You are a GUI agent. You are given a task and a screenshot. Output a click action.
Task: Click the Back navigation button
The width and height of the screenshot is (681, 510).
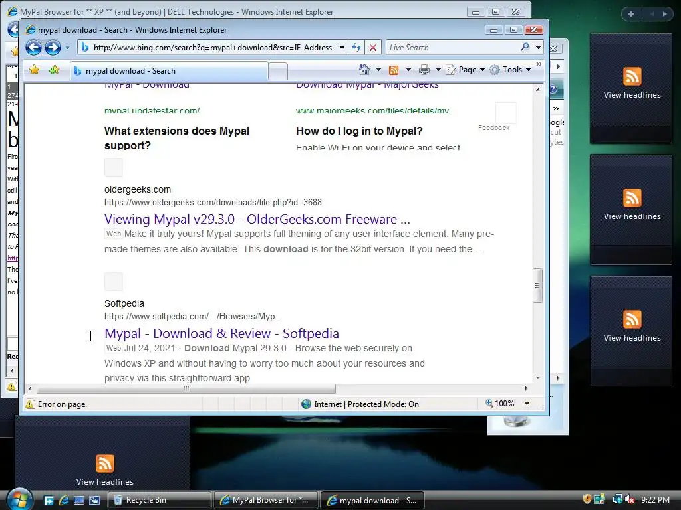(33, 47)
